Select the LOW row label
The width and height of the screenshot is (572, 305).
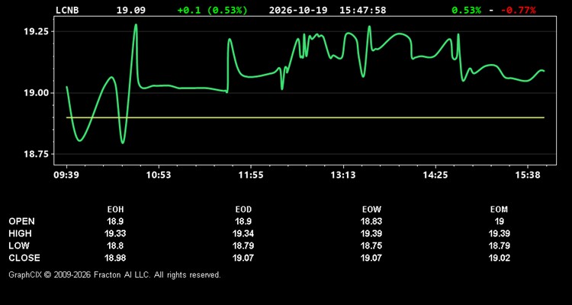pos(19,246)
